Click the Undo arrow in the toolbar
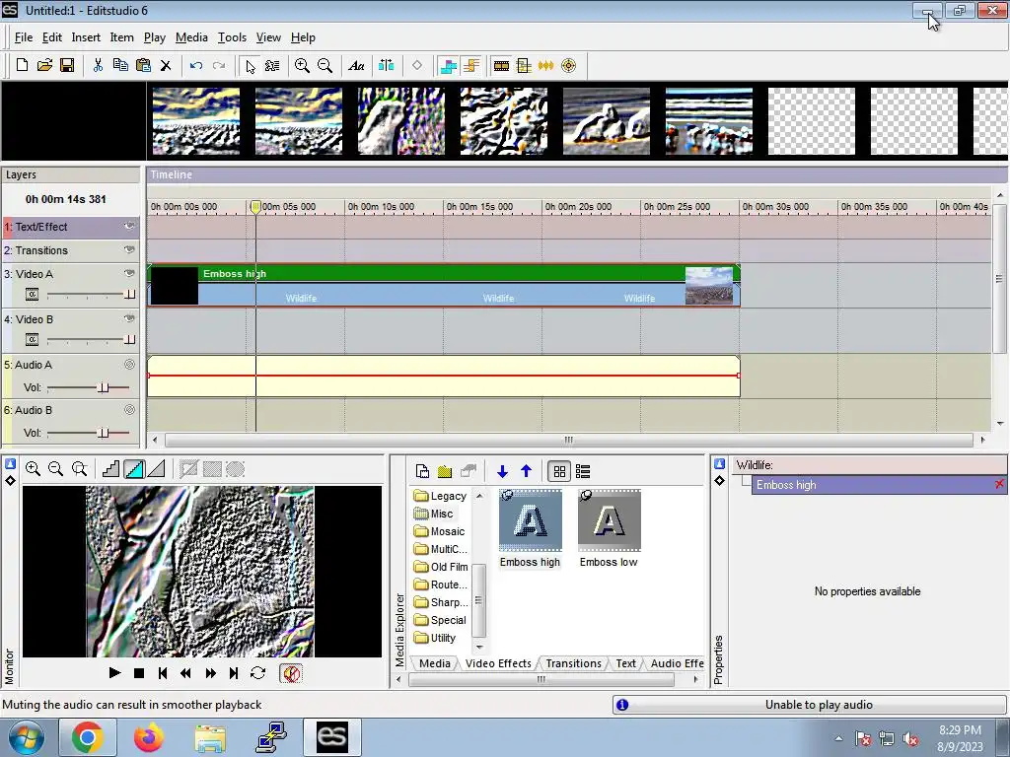Image resolution: width=1010 pixels, height=757 pixels. click(x=196, y=66)
